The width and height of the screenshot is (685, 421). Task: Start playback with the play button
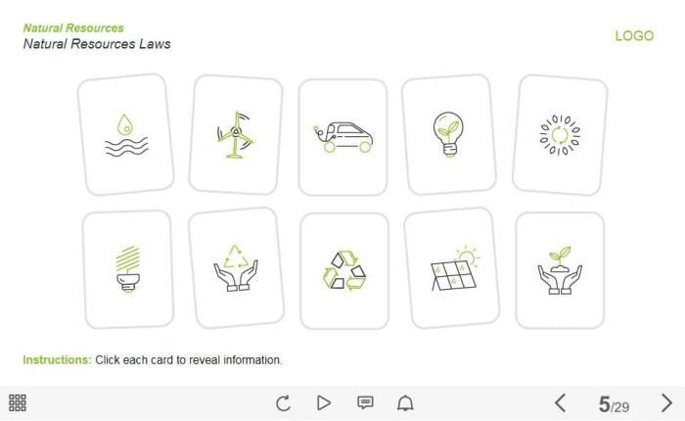pos(324,402)
